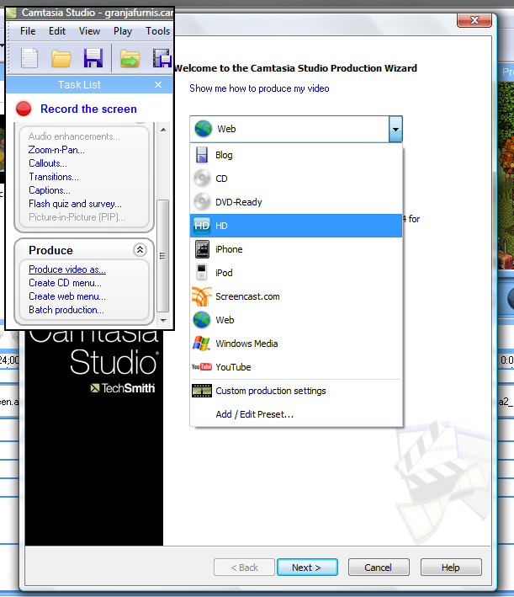Collapse the preset dropdown using its arrow

(395, 129)
